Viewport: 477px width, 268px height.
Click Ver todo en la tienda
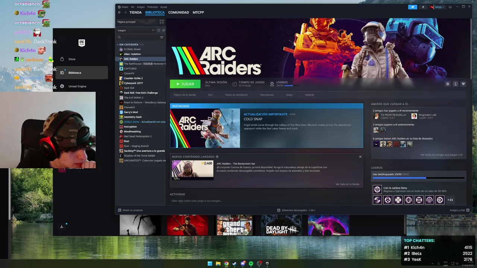347,184
